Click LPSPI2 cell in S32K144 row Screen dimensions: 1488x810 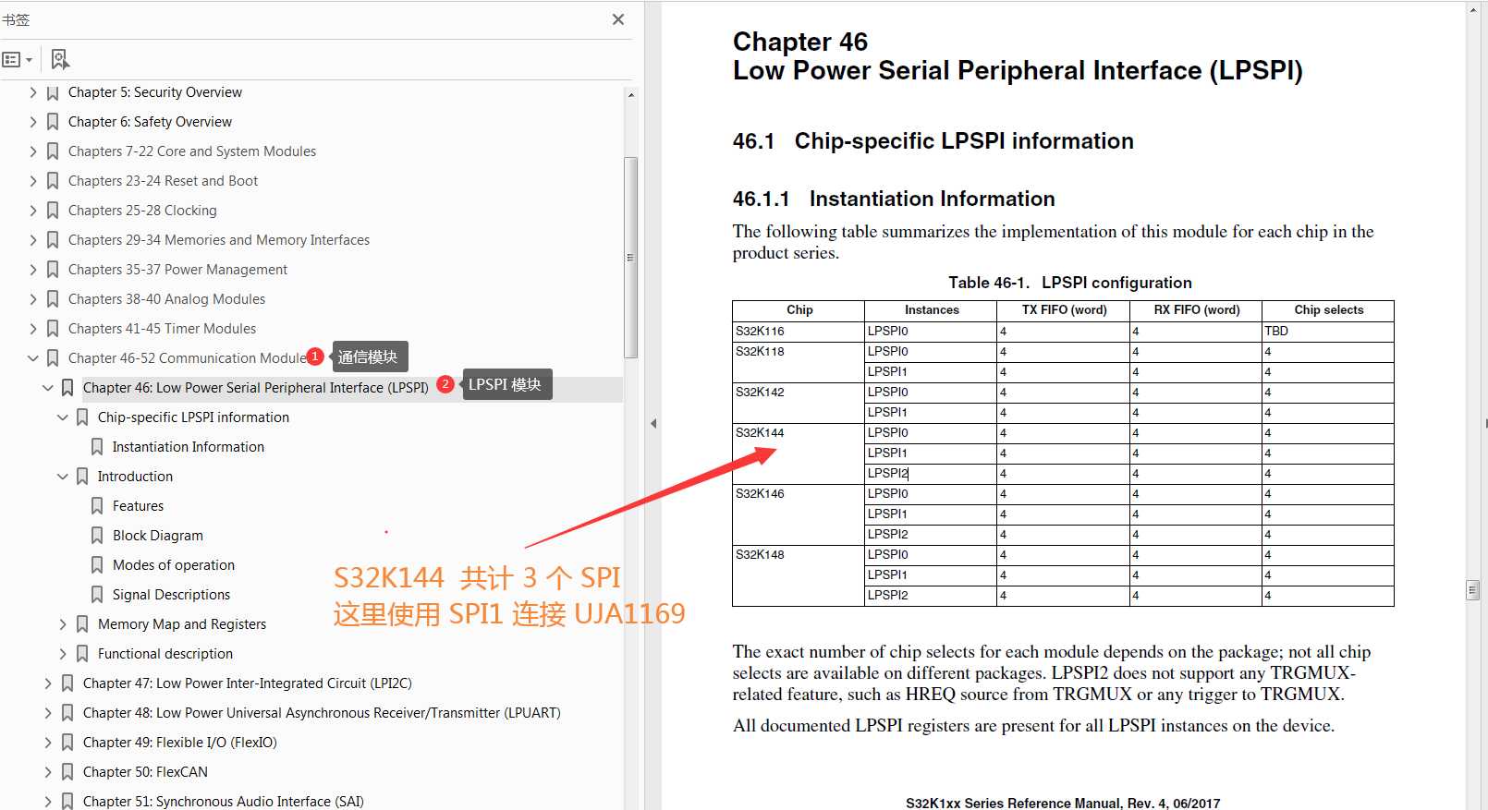pyautogui.click(x=930, y=474)
